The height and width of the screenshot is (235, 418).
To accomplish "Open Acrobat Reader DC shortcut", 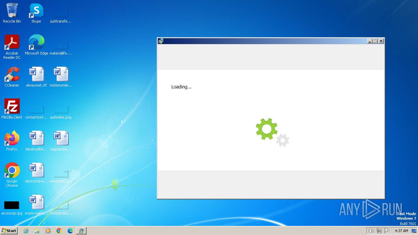I will (12, 47).
